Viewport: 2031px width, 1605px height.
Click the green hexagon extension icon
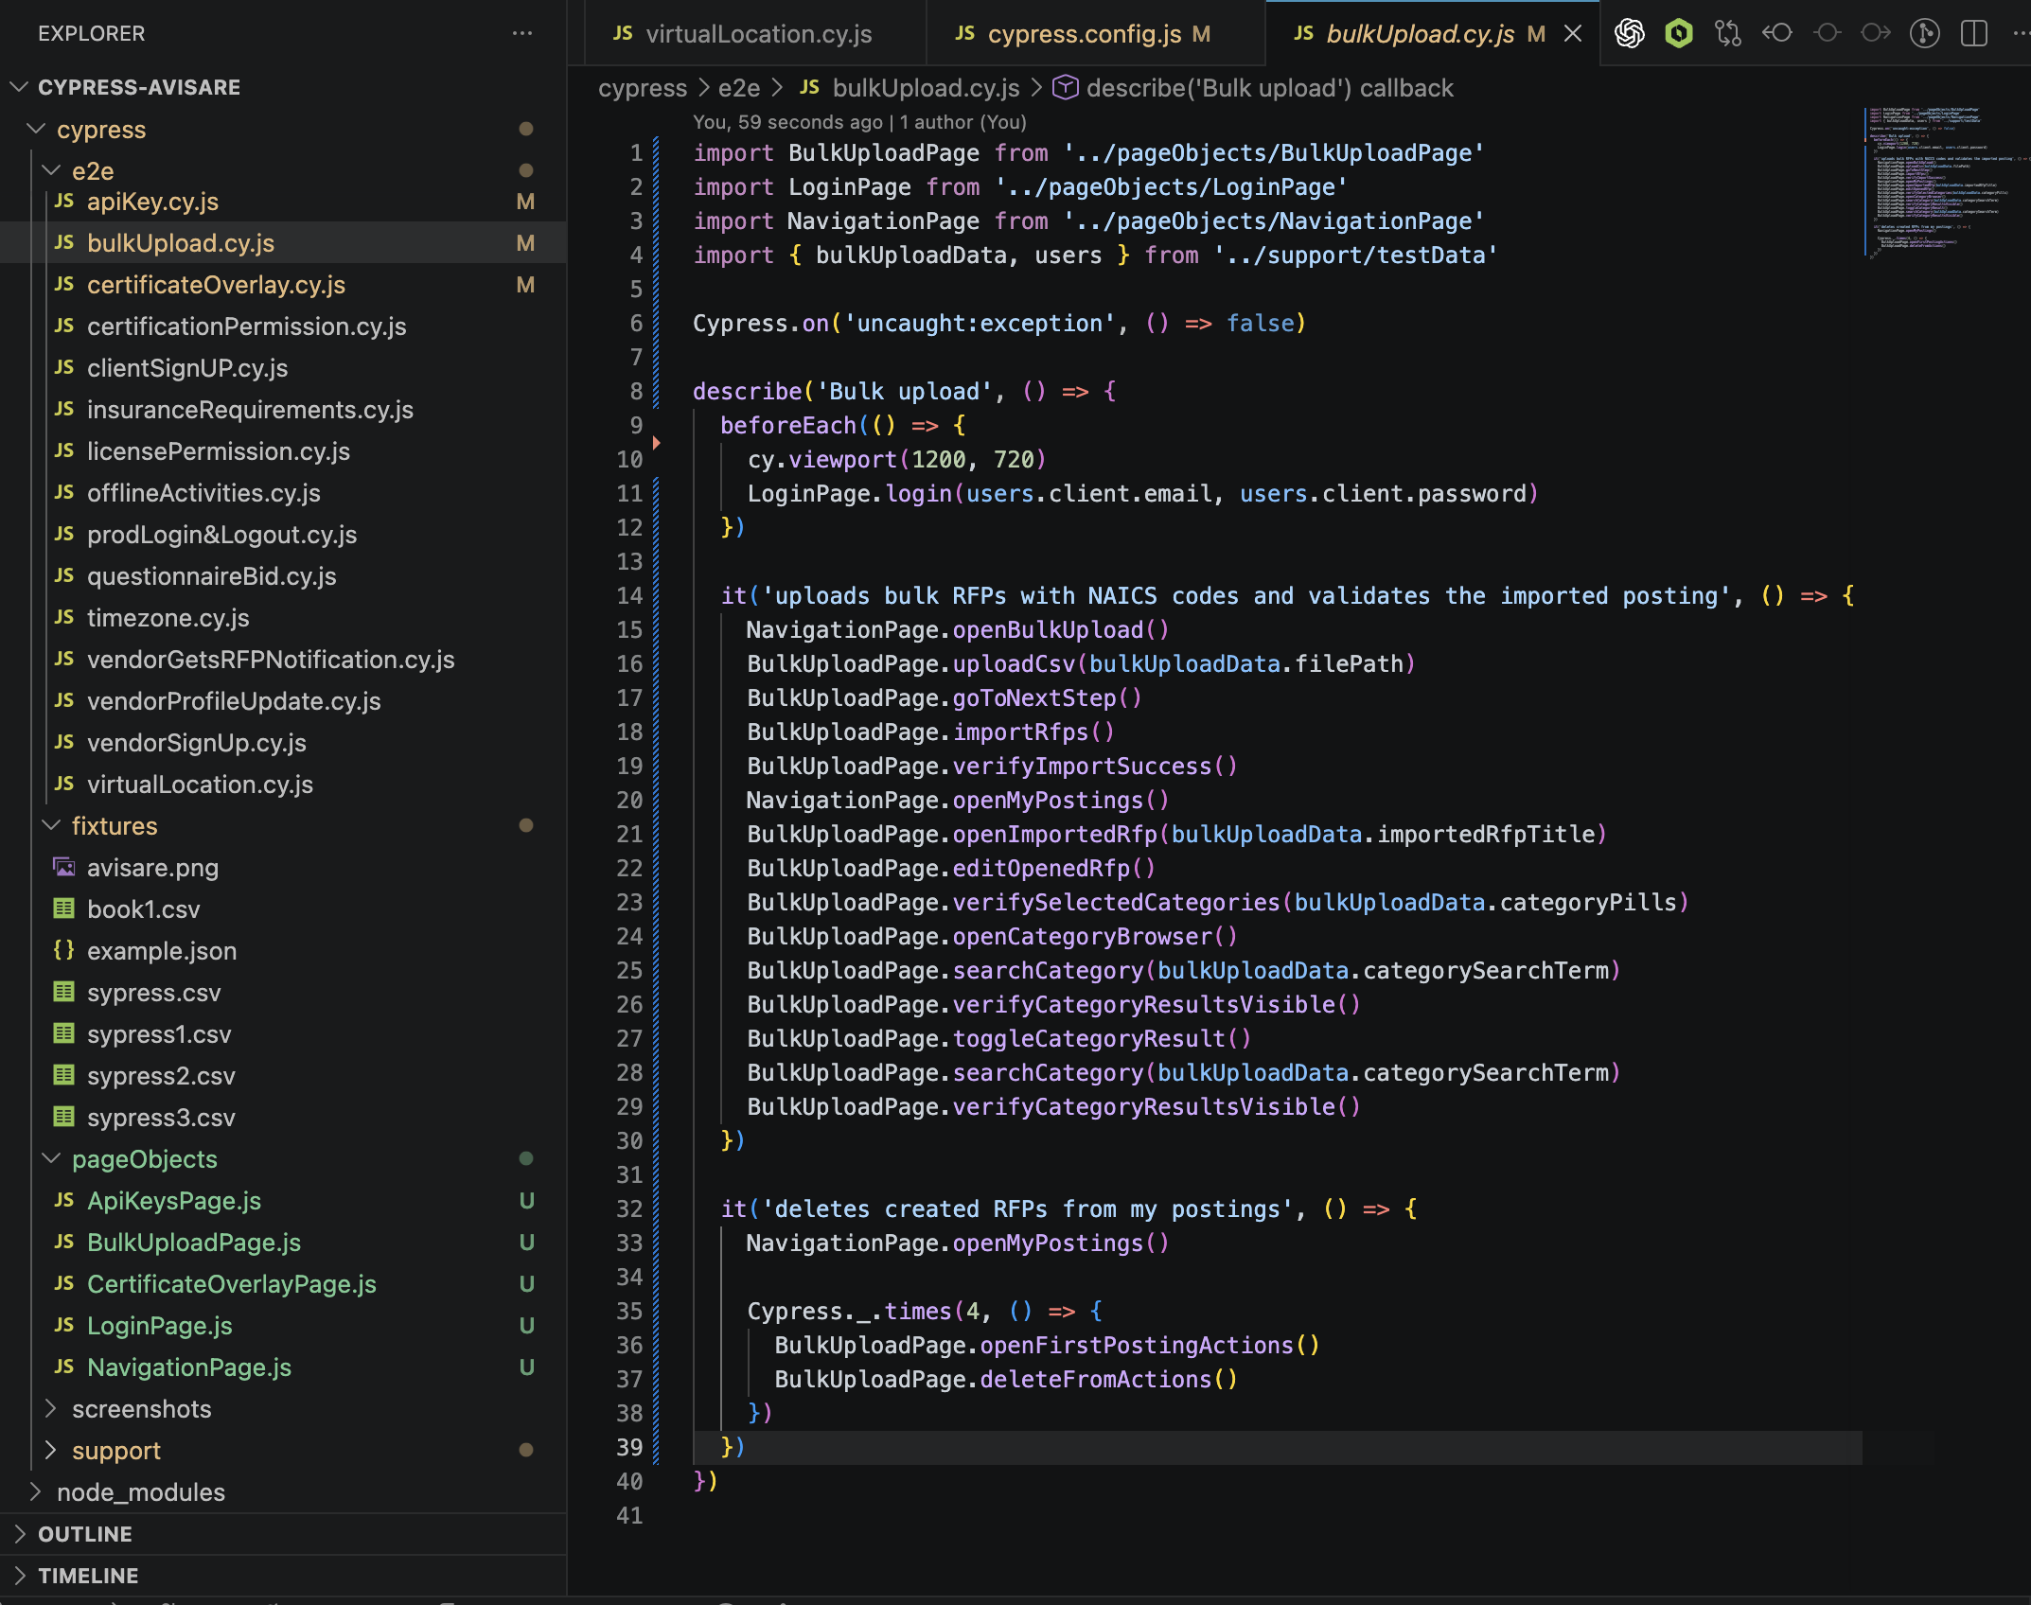coord(1678,33)
